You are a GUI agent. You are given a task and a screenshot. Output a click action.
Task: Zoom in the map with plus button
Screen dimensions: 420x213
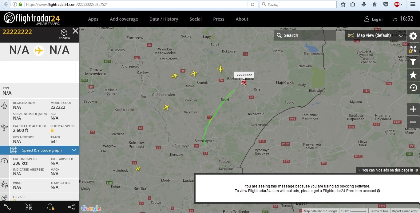(413, 109)
